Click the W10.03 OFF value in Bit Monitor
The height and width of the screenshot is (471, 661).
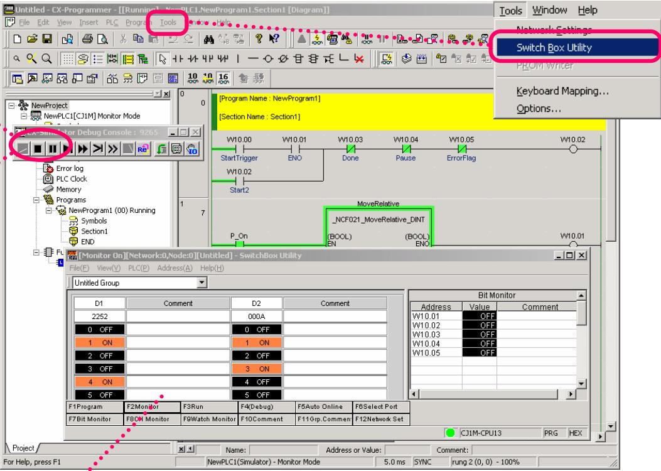pyautogui.click(x=480, y=334)
